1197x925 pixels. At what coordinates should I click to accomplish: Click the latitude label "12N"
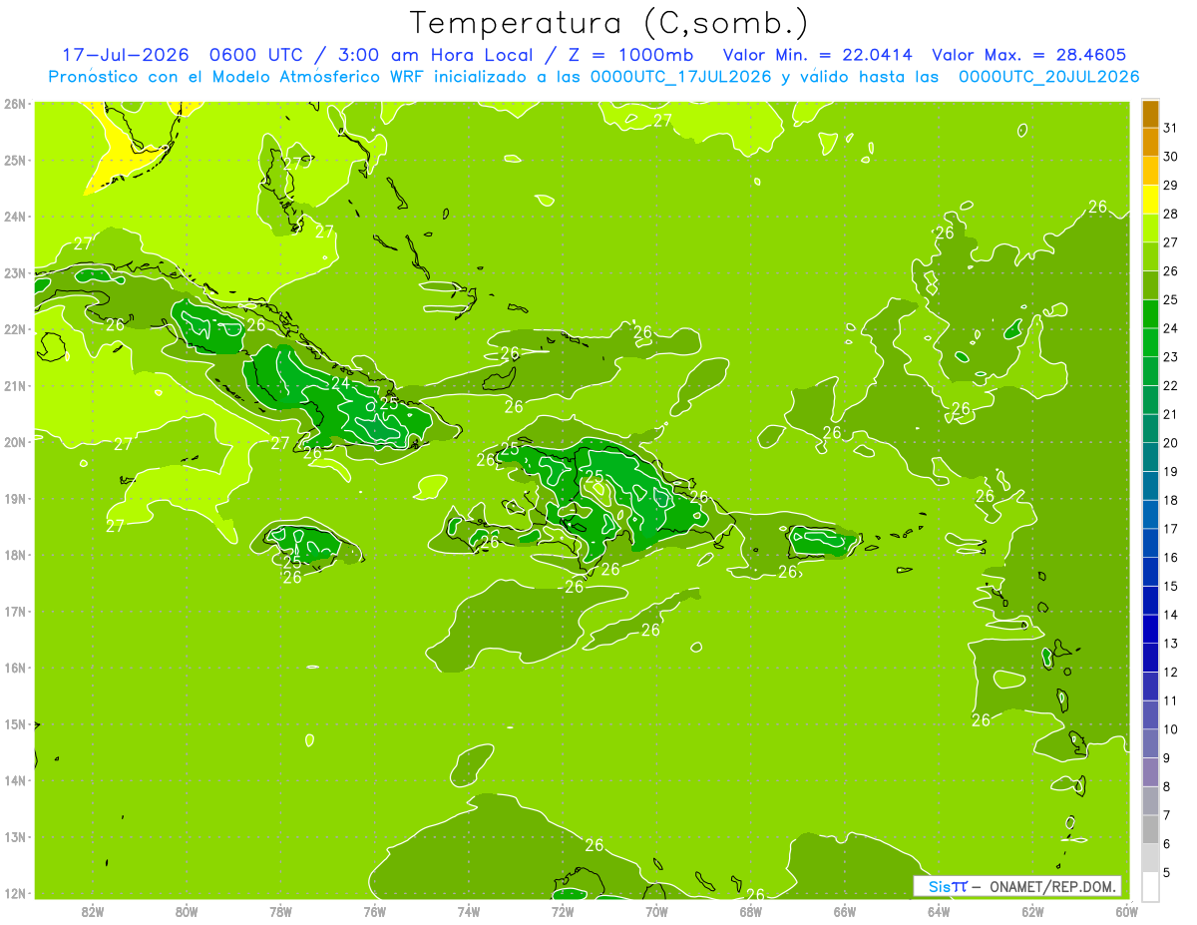click(15, 893)
